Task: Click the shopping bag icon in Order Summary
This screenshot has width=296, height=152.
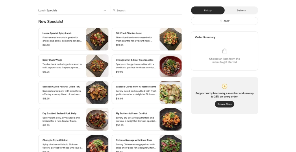Action: click(225, 51)
